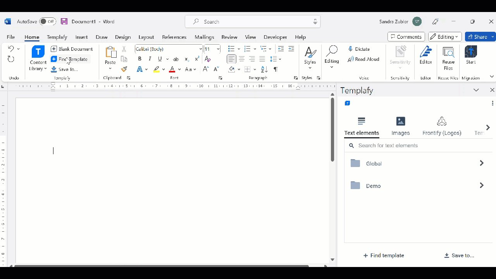This screenshot has width=496, height=279.
Task: Open the File menu
Action: [11, 37]
